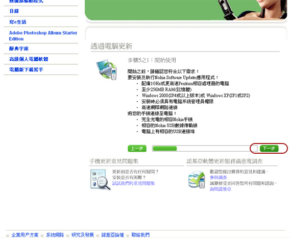Open the 諾基亞論壇 footer link
The width and height of the screenshot is (291, 238).
(x=112, y=235)
